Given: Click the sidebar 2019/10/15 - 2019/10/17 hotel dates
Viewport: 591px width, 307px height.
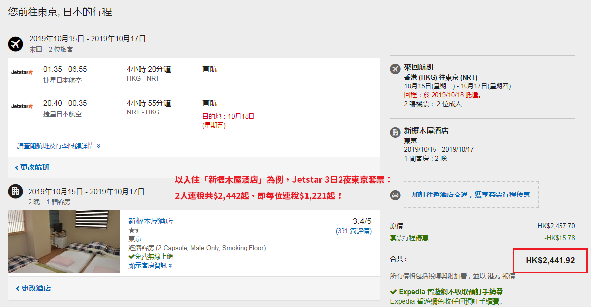Looking at the screenshot, I should pos(439,149).
